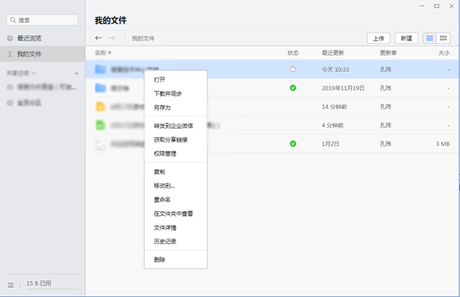Click the clock icon beside 最近浏览
Image resolution: width=460 pixels, height=297 pixels.
click(10, 38)
